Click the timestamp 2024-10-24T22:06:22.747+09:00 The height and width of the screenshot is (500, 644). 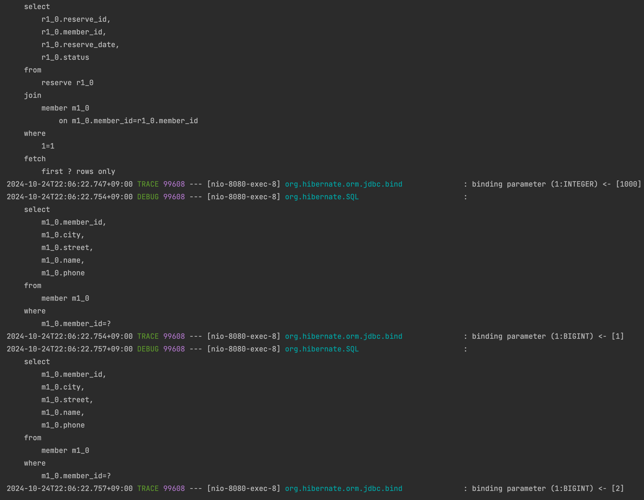tap(69, 184)
